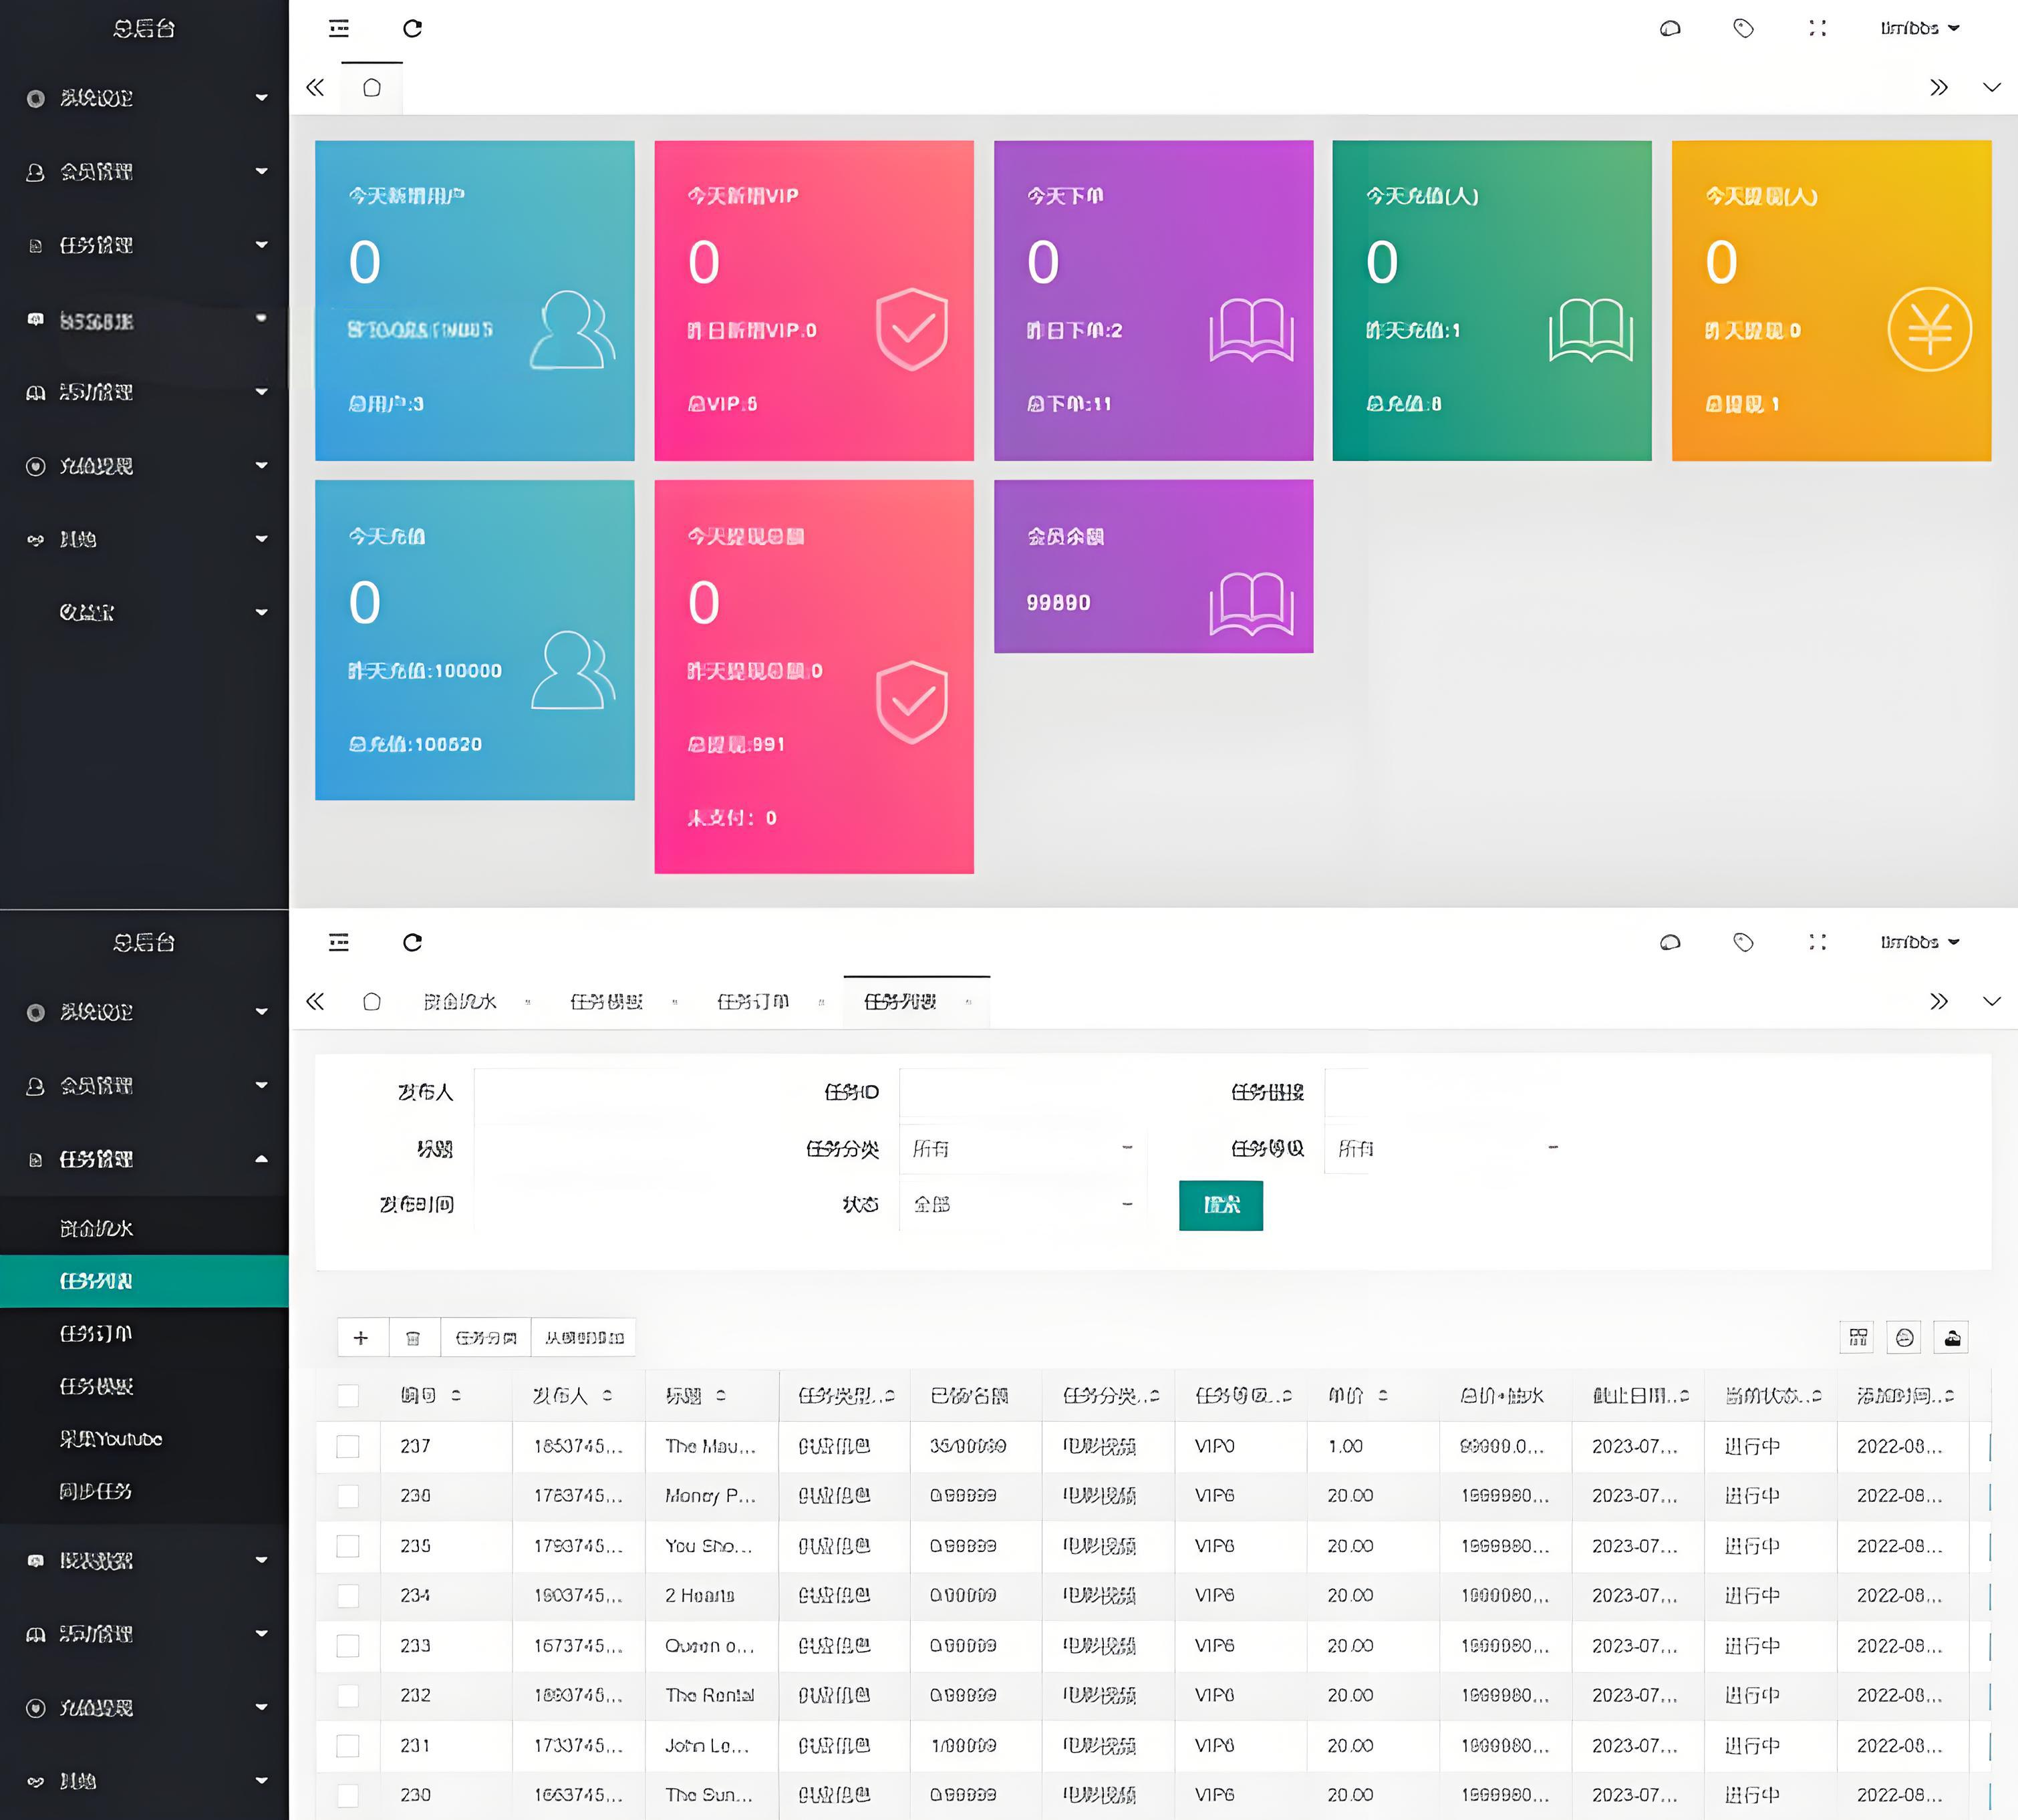The height and width of the screenshot is (1820, 2018).
Task: Go to the home tab icon in bottom panel
Action: click(x=372, y=1002)
